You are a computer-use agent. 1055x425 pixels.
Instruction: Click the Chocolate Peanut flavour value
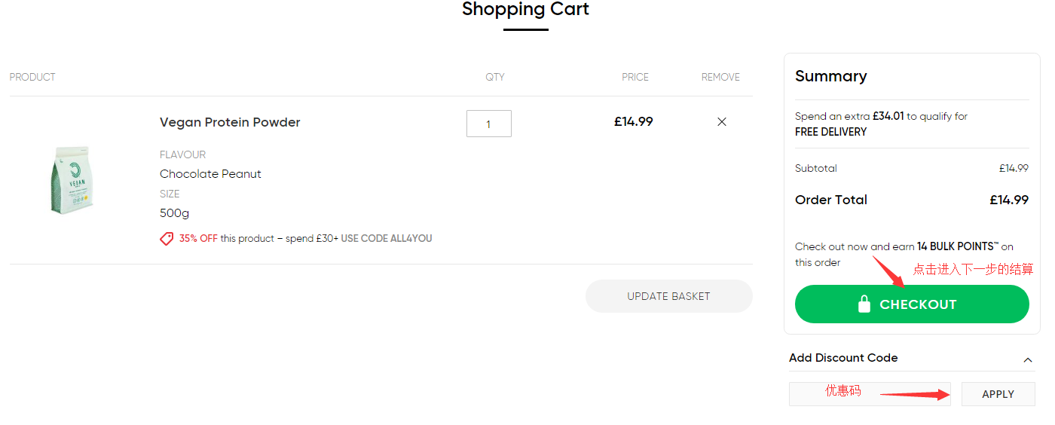coord(210,174)
